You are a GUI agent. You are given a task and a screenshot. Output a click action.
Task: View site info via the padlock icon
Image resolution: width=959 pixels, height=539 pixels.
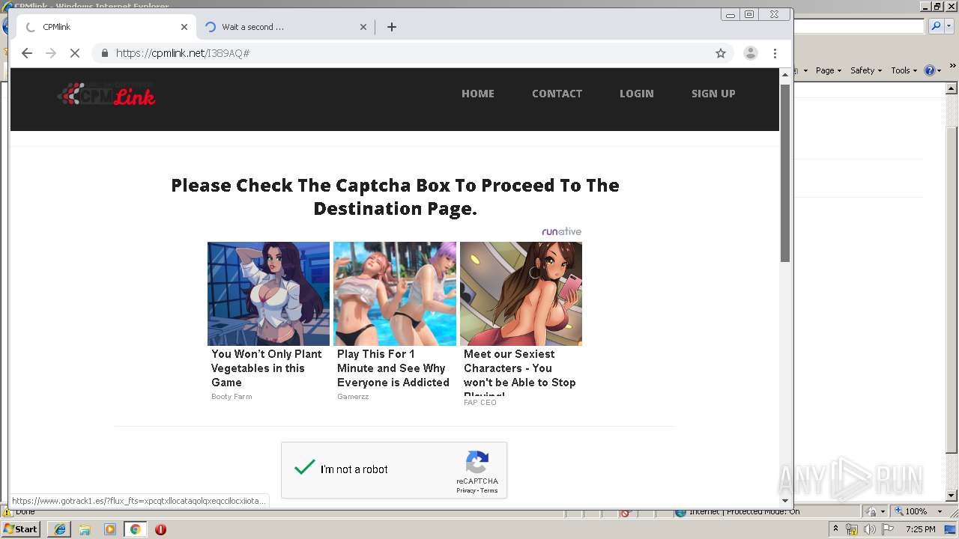point(104,53)
